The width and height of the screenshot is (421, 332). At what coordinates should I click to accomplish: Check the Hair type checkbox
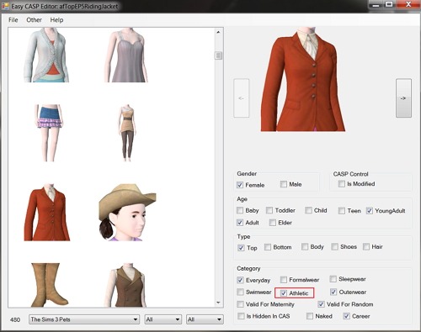(366, 246)
